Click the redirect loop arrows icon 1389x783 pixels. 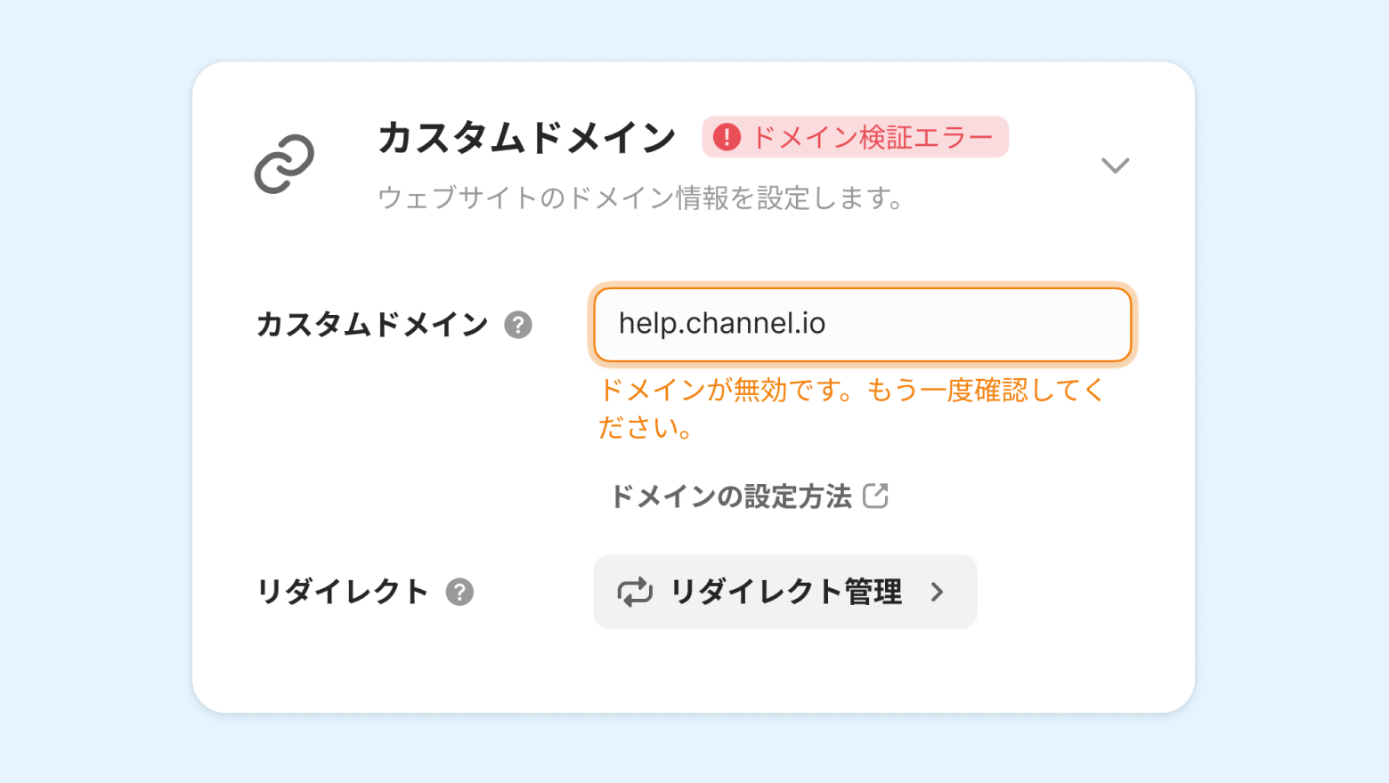pos(635,592)
